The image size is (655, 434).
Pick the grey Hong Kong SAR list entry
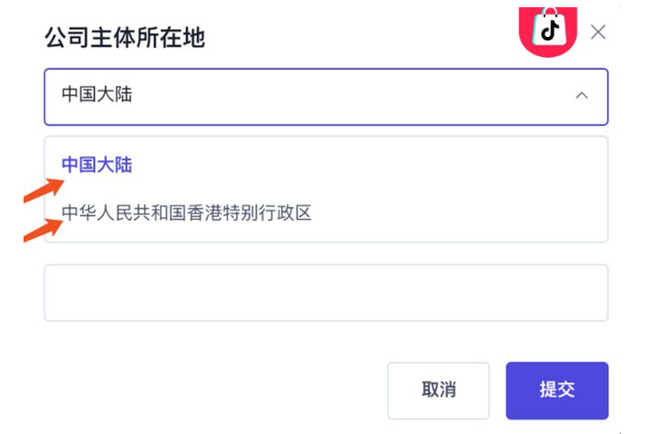coord(186,213)
